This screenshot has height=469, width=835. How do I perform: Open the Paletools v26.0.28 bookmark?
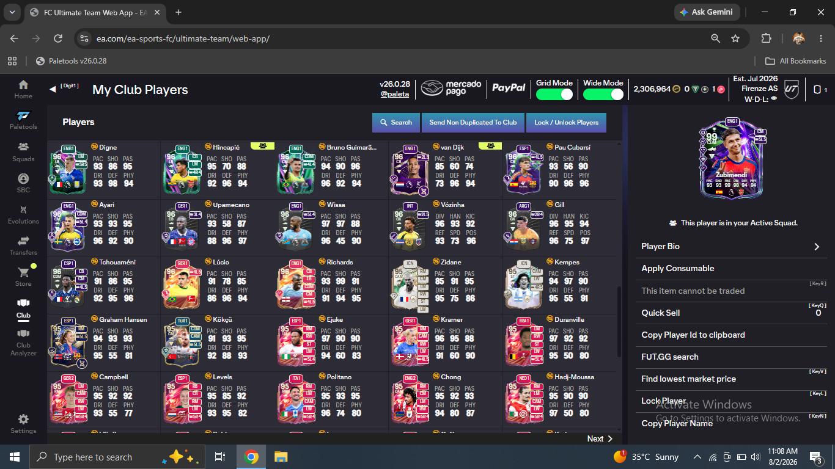pyautogui.click(x=71, y=61)
